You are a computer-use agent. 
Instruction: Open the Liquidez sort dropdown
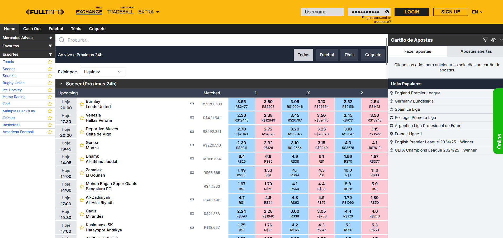[x=103, y=72]
